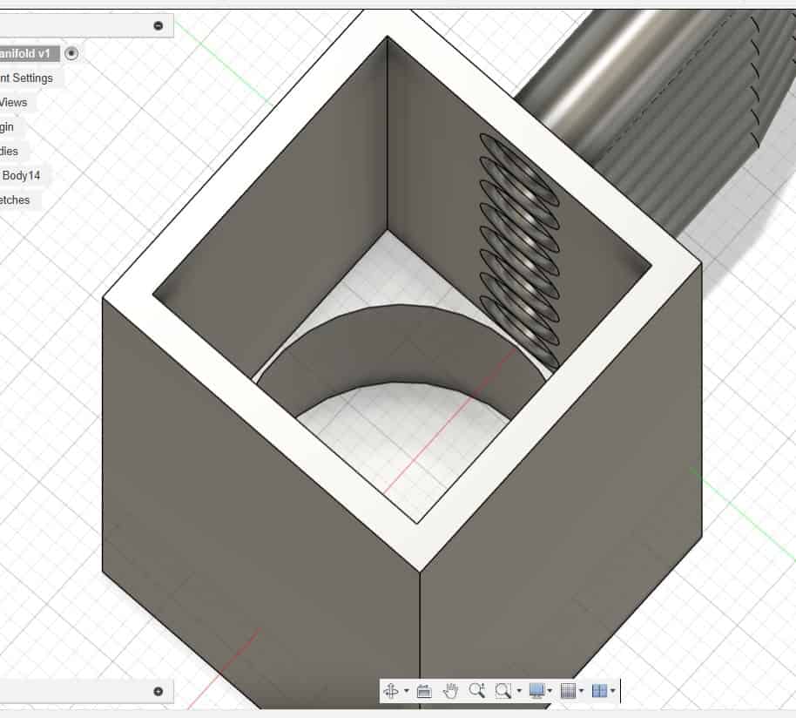The width and height of the screenshot is (796, 718).
Task: Open the Viewports layout icon
Action: 599,691
